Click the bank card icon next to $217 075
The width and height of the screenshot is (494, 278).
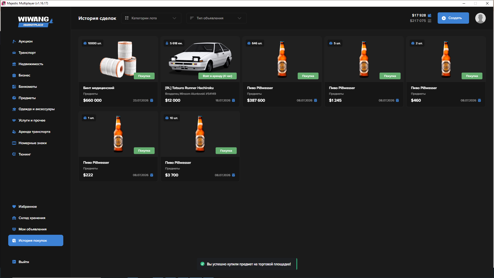429,21
